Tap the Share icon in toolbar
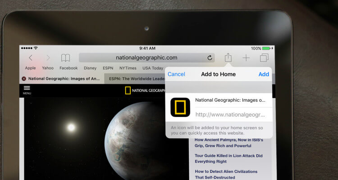Image resolution: width=338 pixels, height=180 pixels. (228, 58)
